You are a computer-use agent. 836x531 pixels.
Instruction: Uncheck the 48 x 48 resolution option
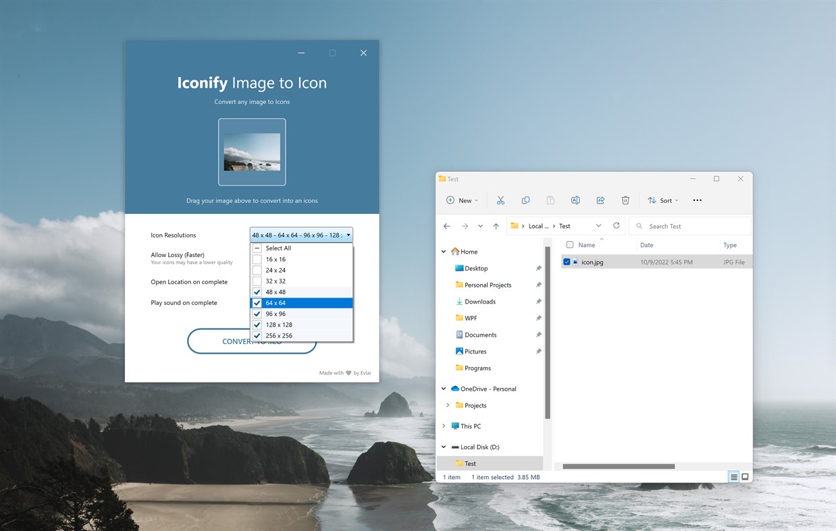257,291
